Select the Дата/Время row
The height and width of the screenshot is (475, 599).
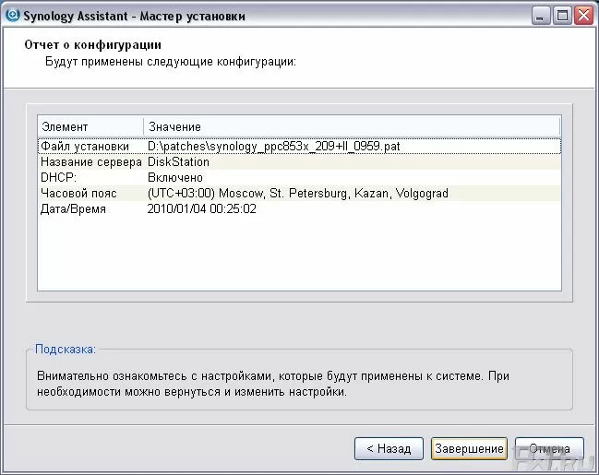tap(73, 208)
